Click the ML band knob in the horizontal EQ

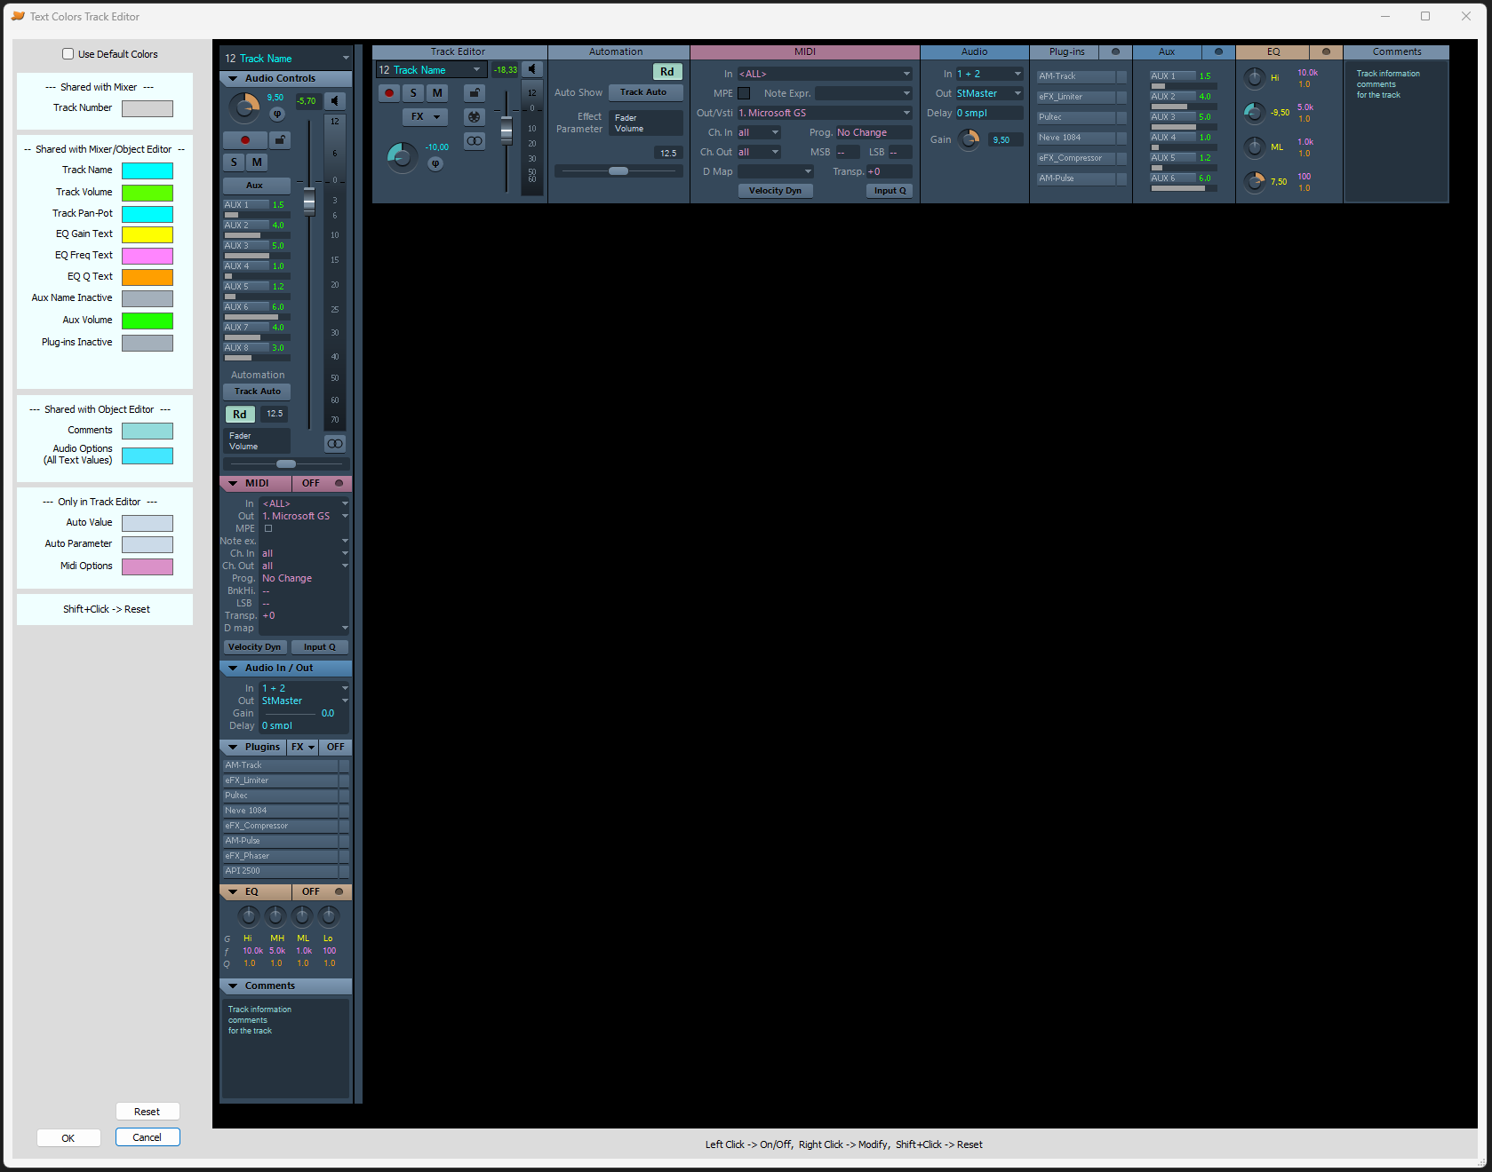pyautogui.click(x=1254, y=147)
